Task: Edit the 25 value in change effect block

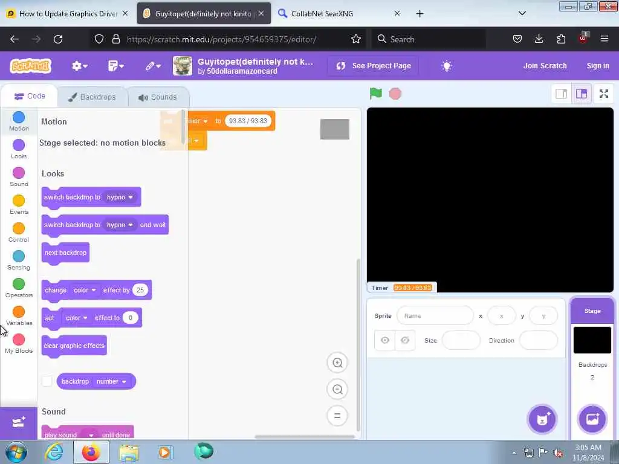Action: coord(140,290)
